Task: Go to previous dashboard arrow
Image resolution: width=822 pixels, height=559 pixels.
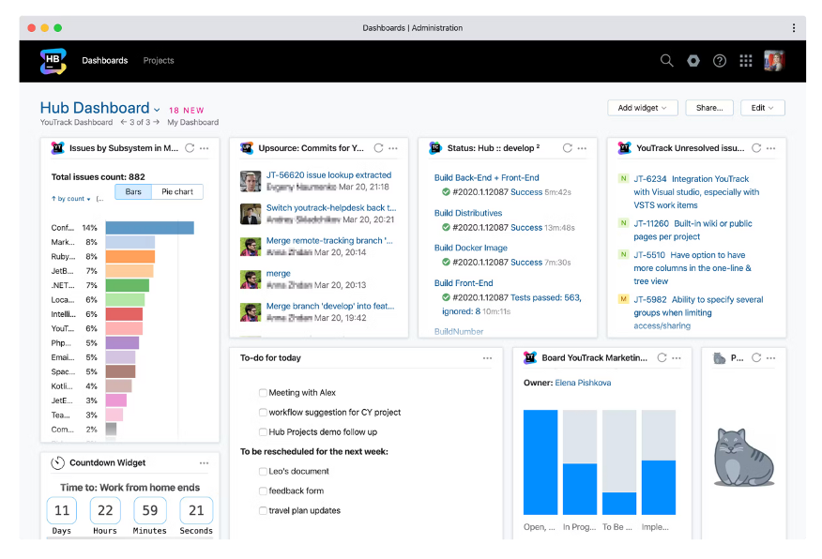Action: (124, 122)
